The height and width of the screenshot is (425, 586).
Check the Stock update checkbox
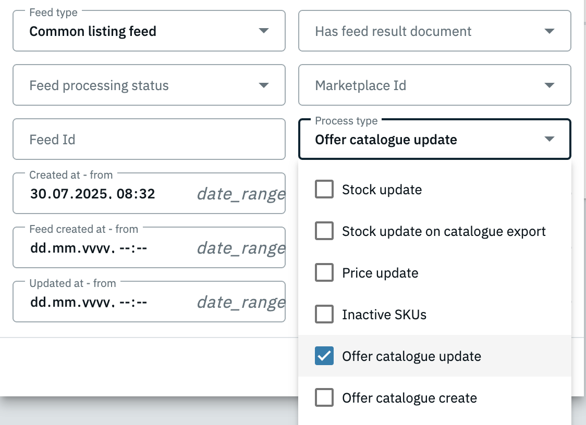point(324,190)
